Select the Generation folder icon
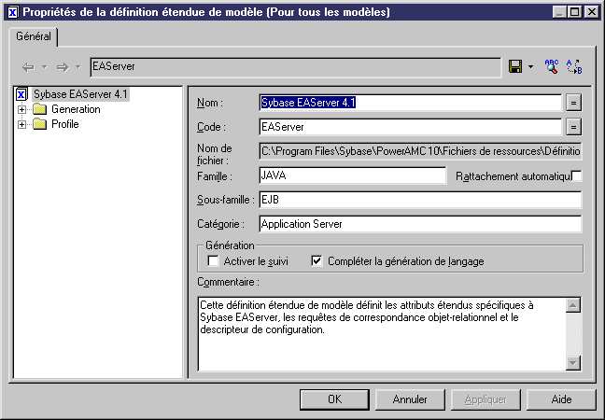 pos(40,109)
